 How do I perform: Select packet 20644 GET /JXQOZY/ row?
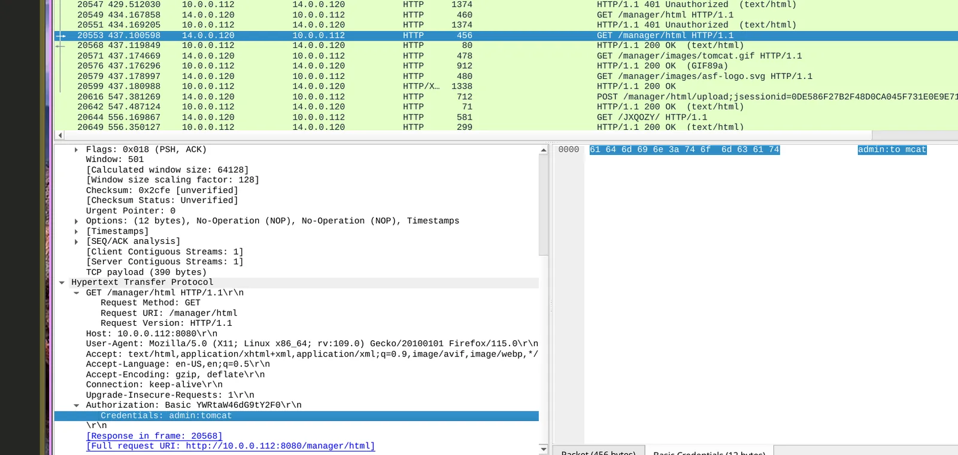(x=506, y=118)
